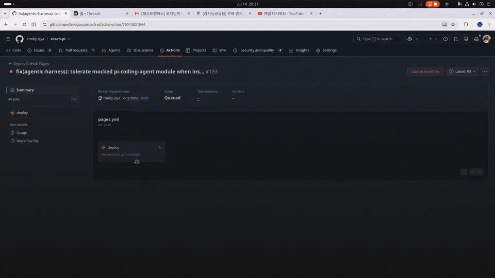Zoom in the workflow graph
This screenshot has width=495, height=278.
click(x=480, y=172)
